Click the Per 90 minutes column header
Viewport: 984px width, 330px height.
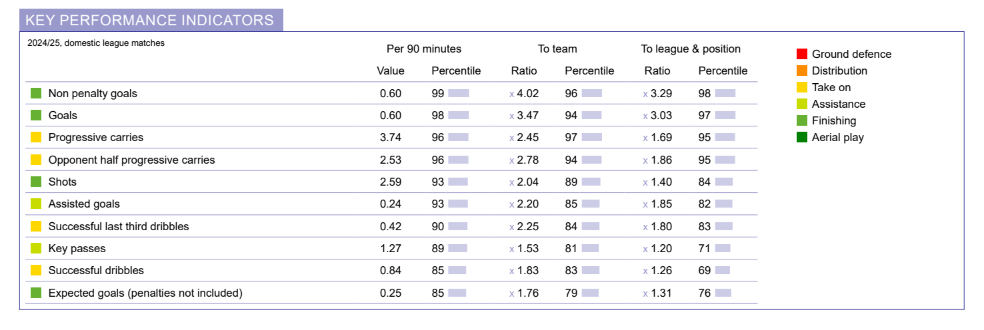[x=424, y=49]
